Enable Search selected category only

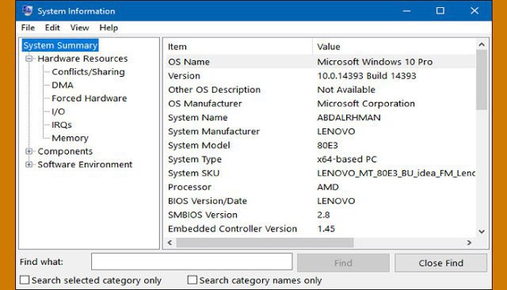(25, 280)
